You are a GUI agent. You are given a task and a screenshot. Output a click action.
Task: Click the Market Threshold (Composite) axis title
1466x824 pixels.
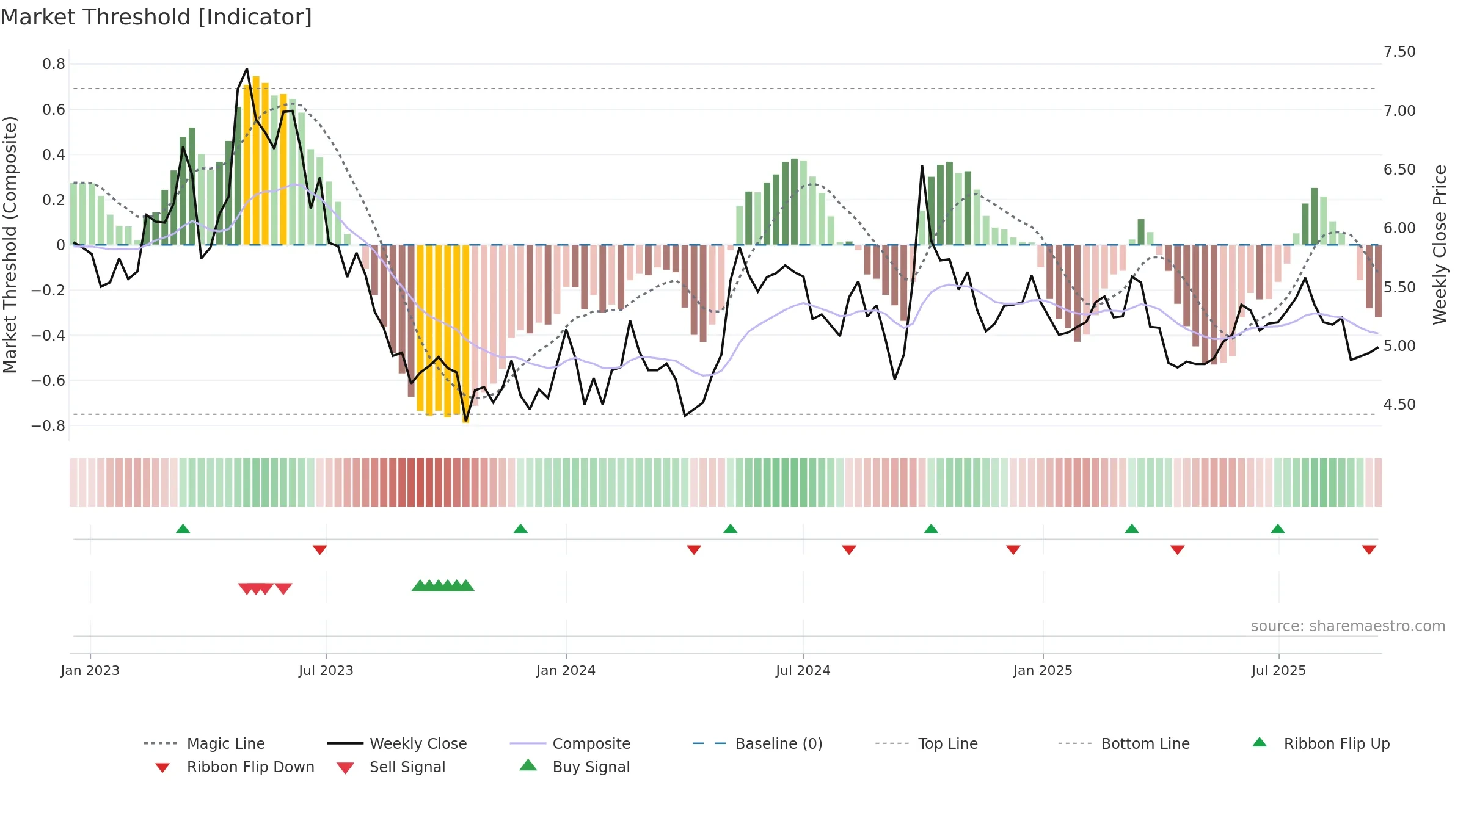click(10, 244)
